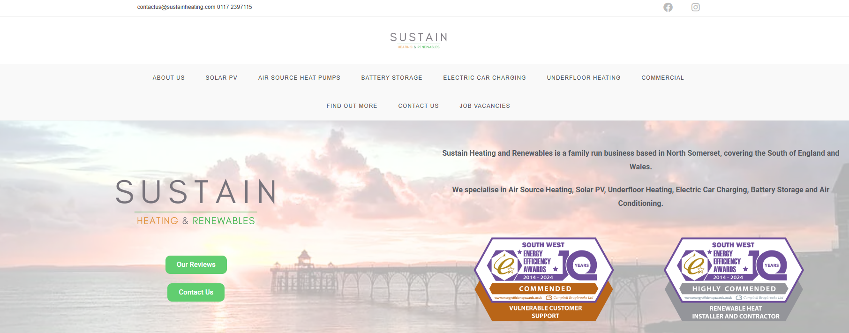Screen dimensions: 849x333
Task: Click the Sustain logo in header
Action: pos(419,40)
